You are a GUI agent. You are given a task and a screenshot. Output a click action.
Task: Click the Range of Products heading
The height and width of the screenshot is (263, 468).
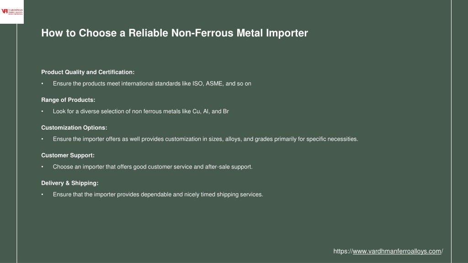[x=68, y=100]
